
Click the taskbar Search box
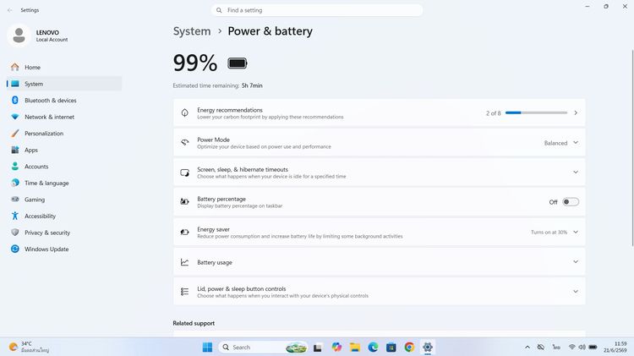pos(264,347)
